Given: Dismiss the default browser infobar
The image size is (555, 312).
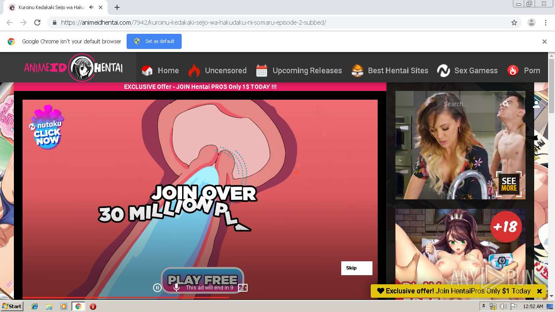Looking at the screenshot, I should [545, 42].
